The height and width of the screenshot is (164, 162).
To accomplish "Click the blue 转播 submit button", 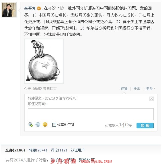I will tap(145, 125).
